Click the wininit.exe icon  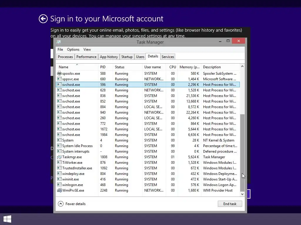point(59,179)
